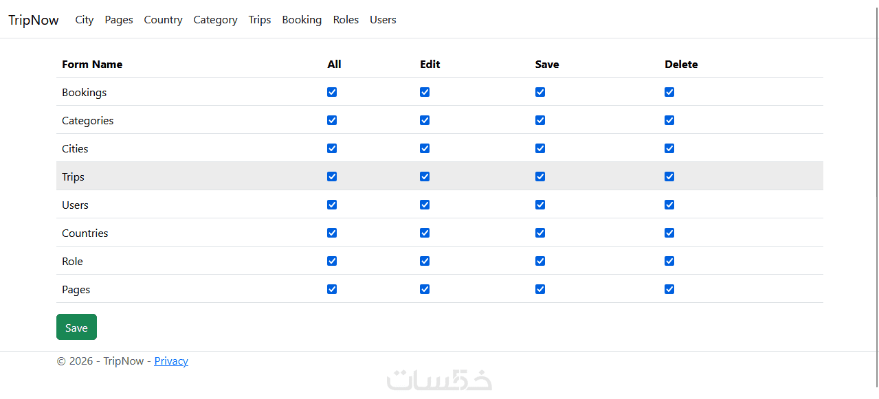Viewport: 879px width, 399px height.
Task: Disable Delete permission for Pages
Action: (x=669, y=289)
